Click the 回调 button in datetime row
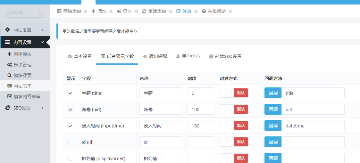The image size is (360, 163). (273, 126)
